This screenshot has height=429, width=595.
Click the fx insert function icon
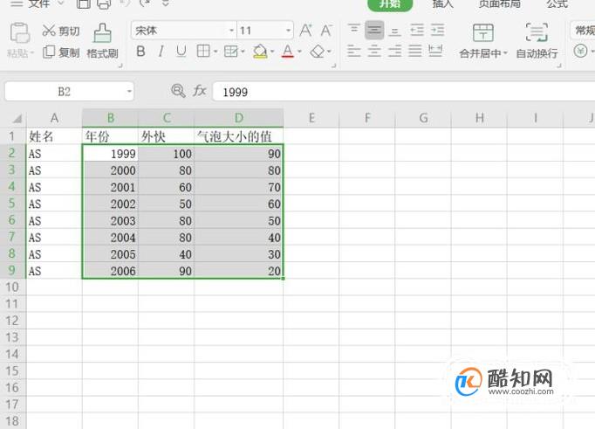coord(199,91)
